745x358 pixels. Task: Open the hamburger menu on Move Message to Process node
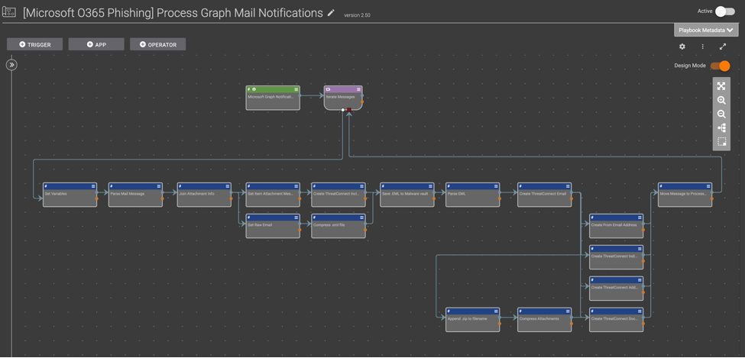tap(708, 186)
